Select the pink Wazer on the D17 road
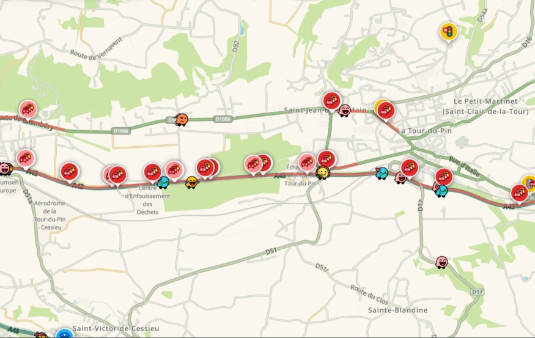Viewport: 535px width, 338px height. pyautogui.click(x=441, y=262)
